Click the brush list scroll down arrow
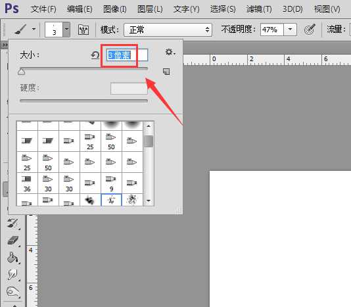 (149, 201)
